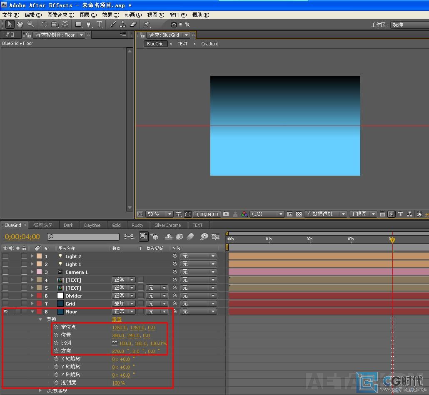Select the Eraser tool
Screen dimensions: 429x395
(133, 24)
